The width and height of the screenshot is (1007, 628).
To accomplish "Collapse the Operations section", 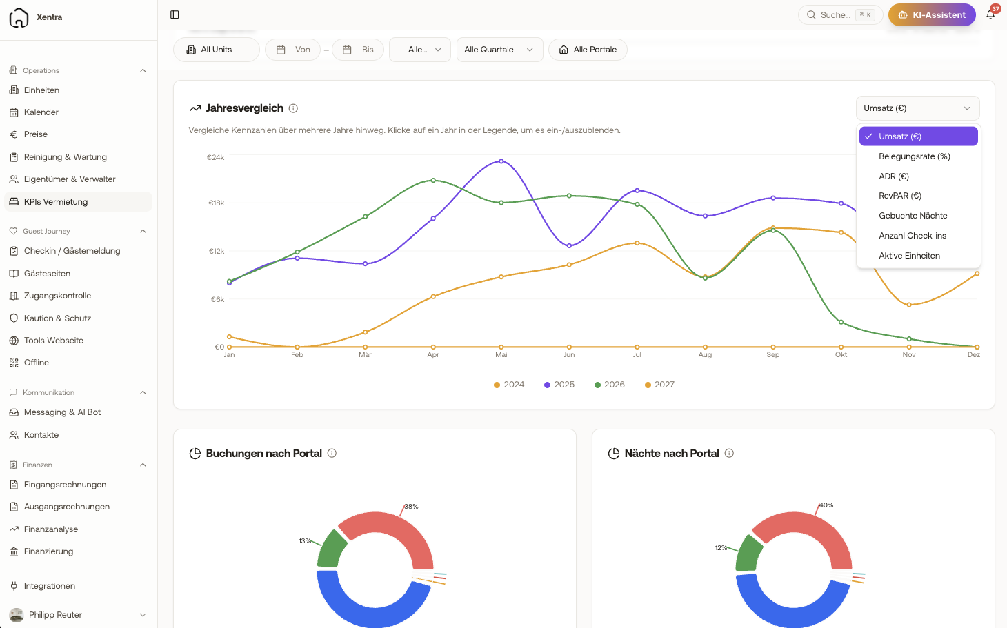I will (x=143, y=70).
